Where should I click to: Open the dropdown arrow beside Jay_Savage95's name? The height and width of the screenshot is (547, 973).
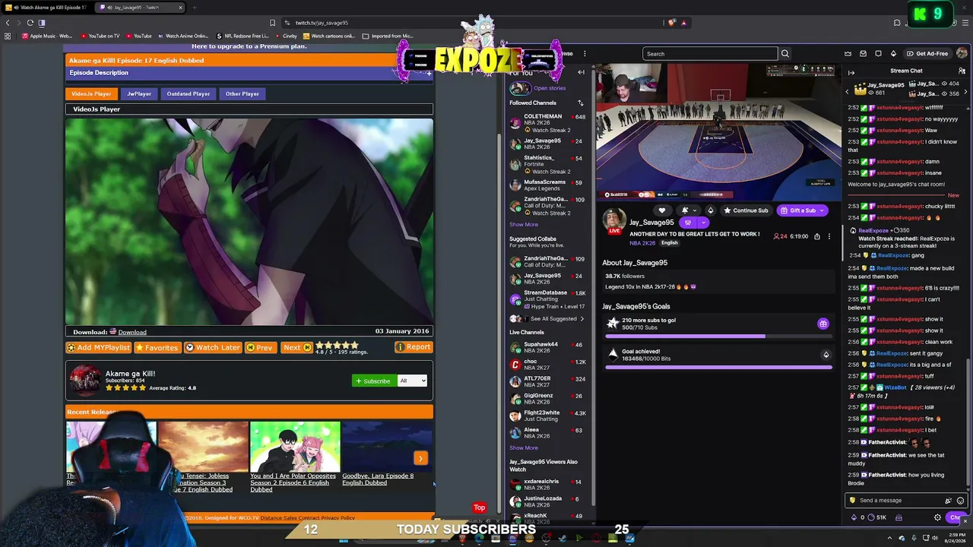704,223
